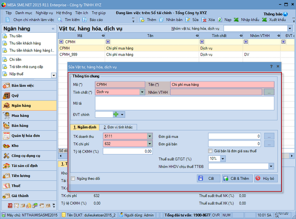Open the Mua hàng module
This screenshot has height=219, width=296.
pos(29,115)
